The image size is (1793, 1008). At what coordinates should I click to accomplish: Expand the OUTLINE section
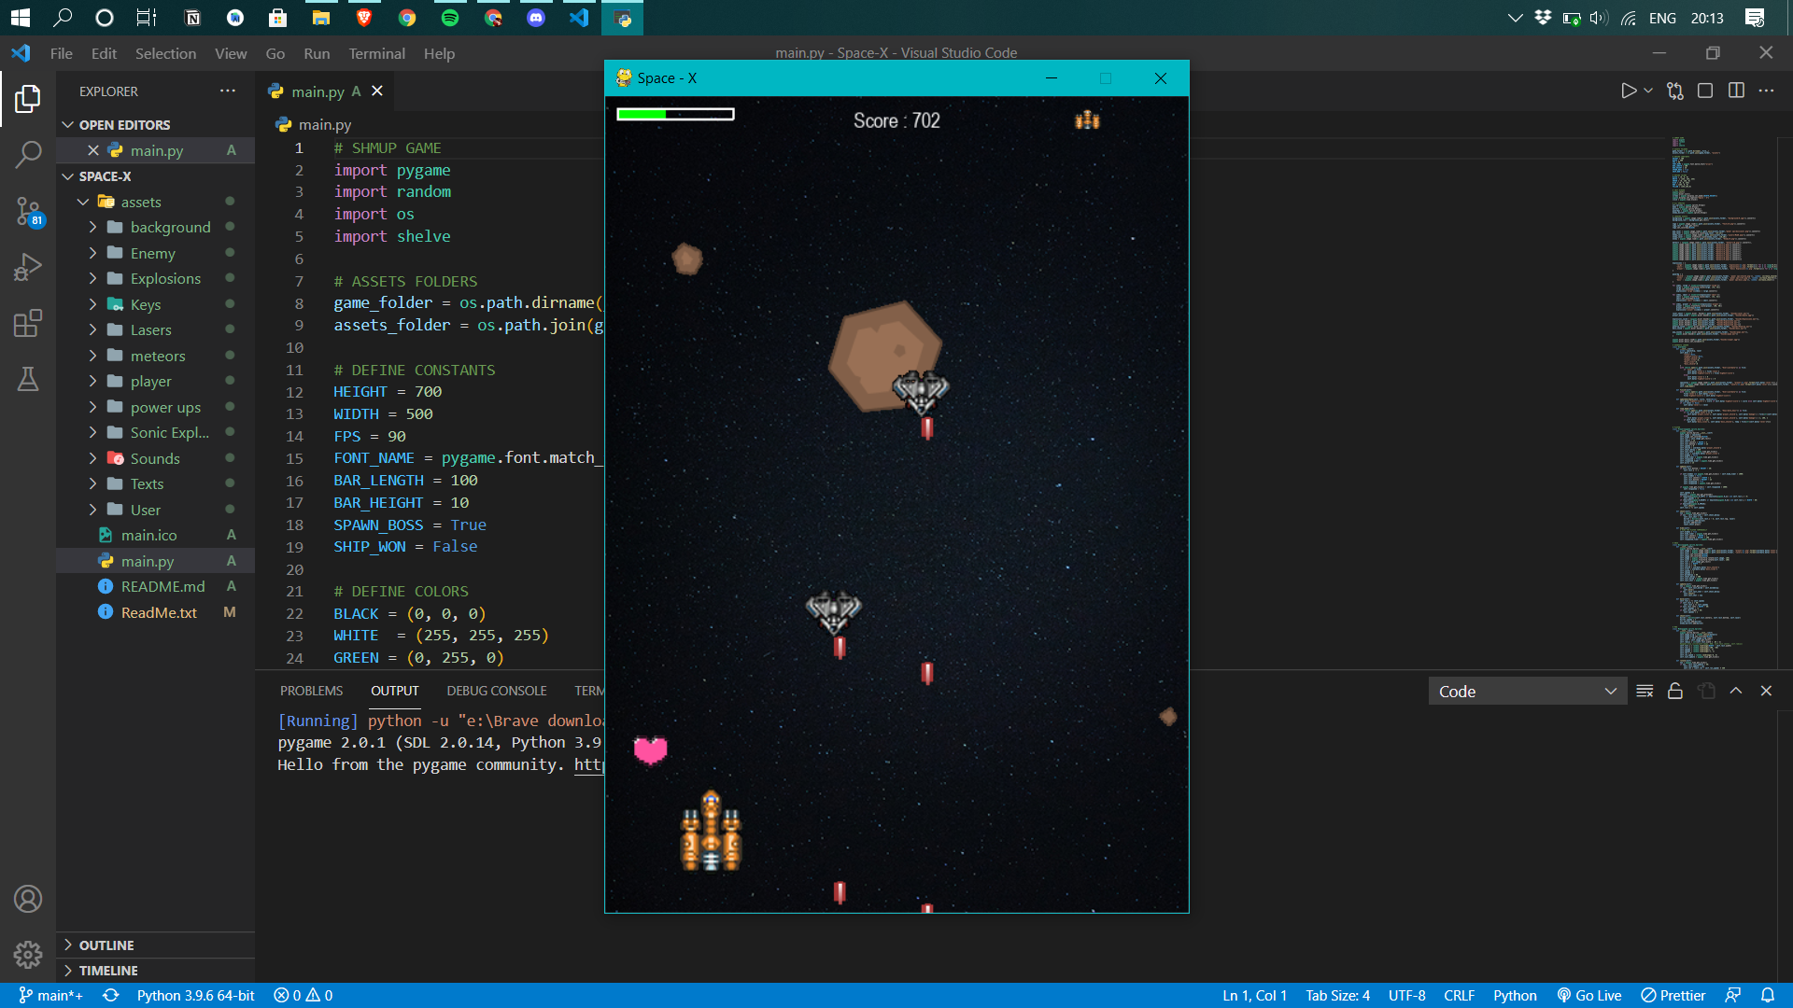[106, 945]
